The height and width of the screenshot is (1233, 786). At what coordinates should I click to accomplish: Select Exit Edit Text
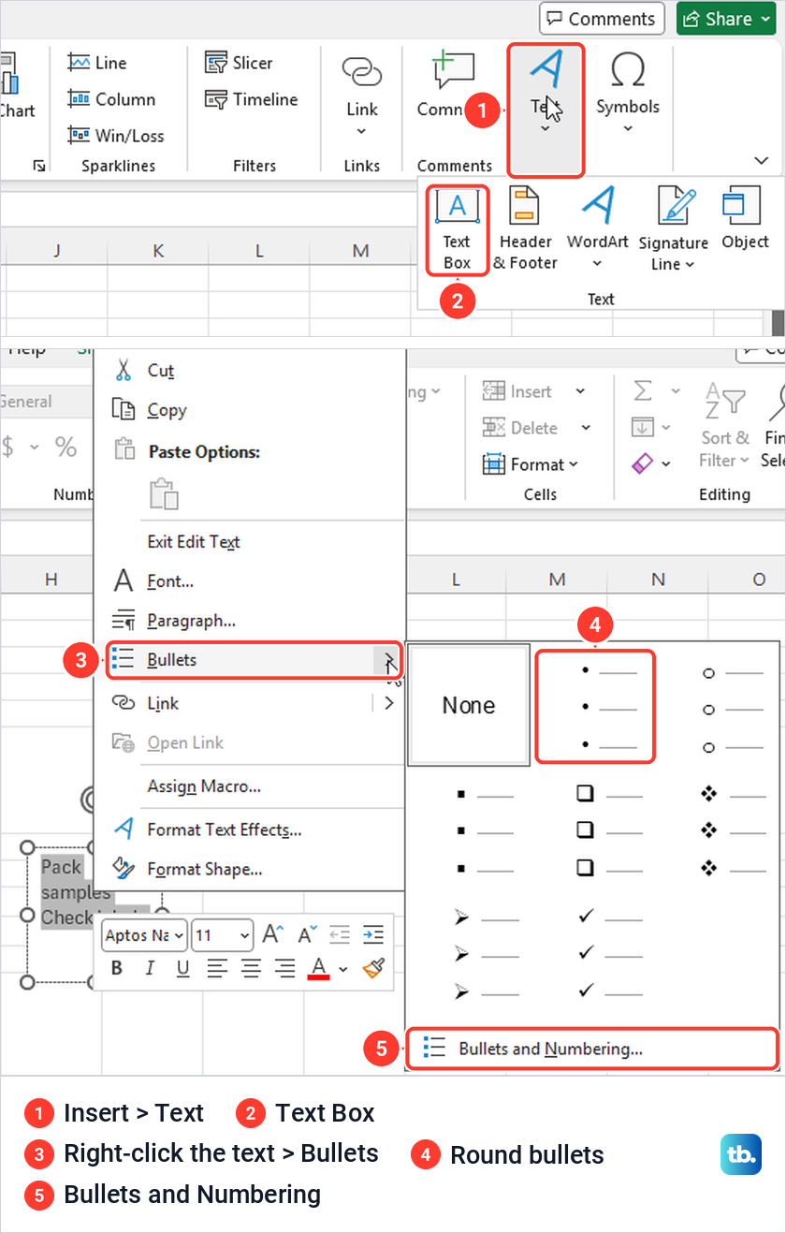pyautogui.click(x=250, y=542)
